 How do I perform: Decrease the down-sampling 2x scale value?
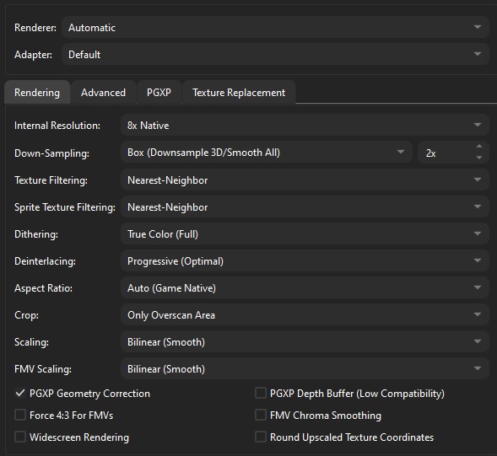tap(479, 158)
